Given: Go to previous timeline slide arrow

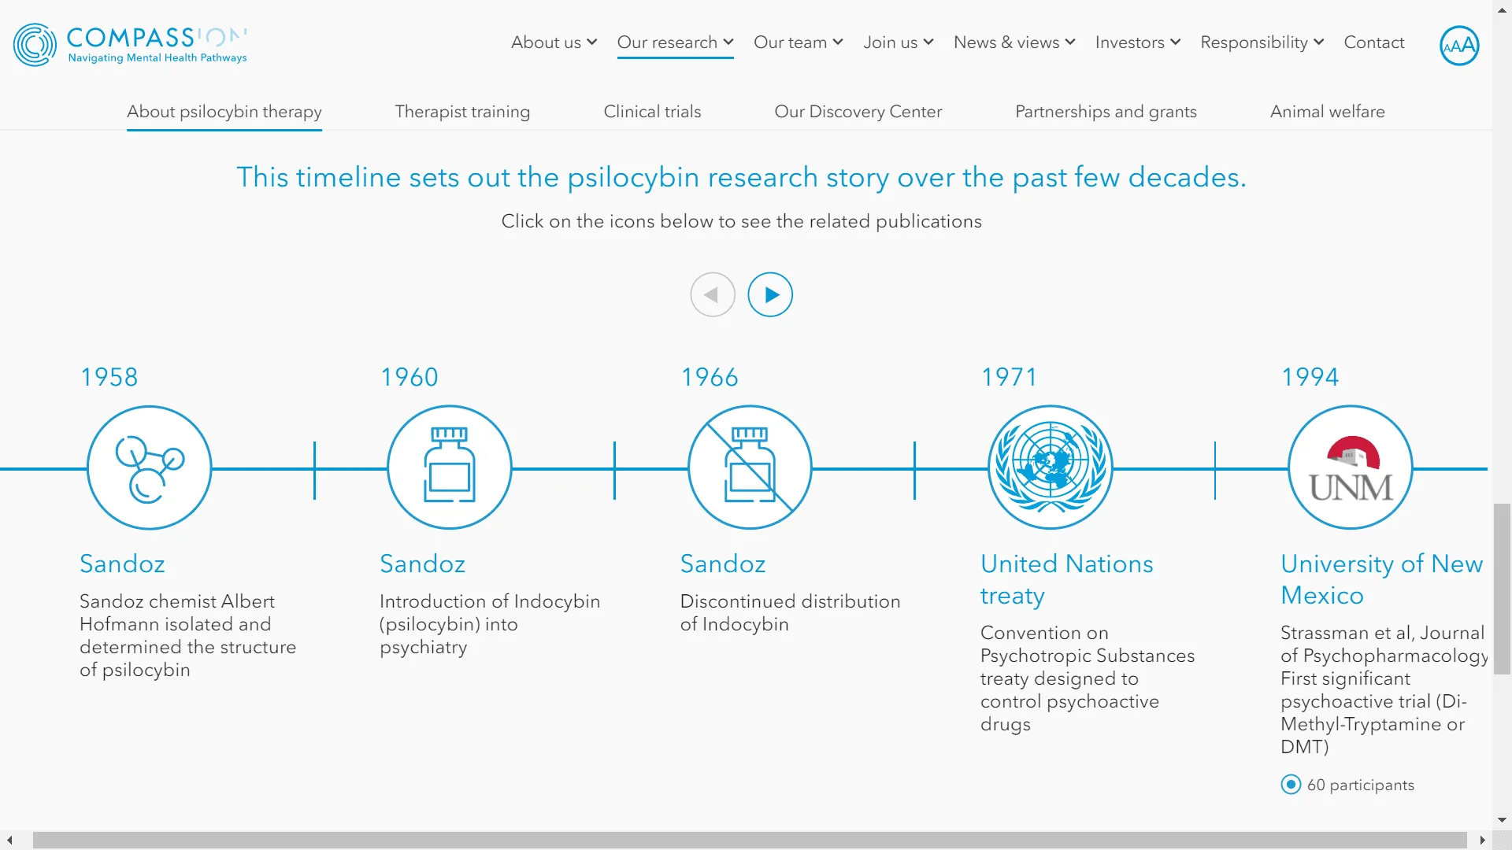Looking at the screenshot, I should pyautogui.click(x=713, y=294).
